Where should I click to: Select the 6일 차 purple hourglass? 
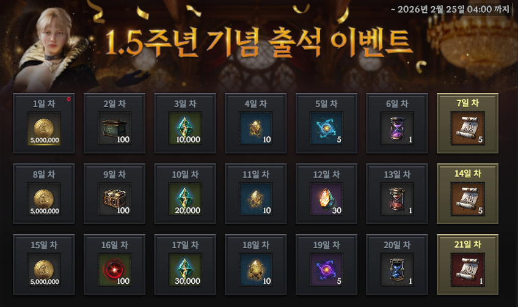tap(397, 128)
